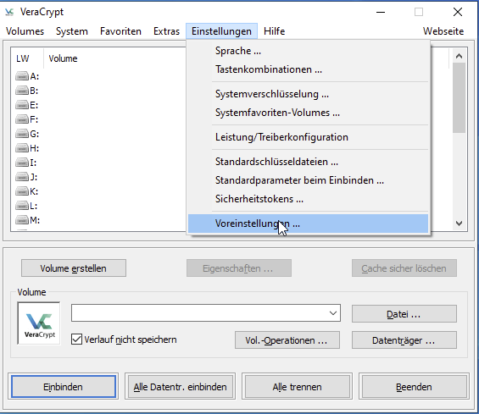Select the K: drive icon
479x414 pixels.
[22, 191]
